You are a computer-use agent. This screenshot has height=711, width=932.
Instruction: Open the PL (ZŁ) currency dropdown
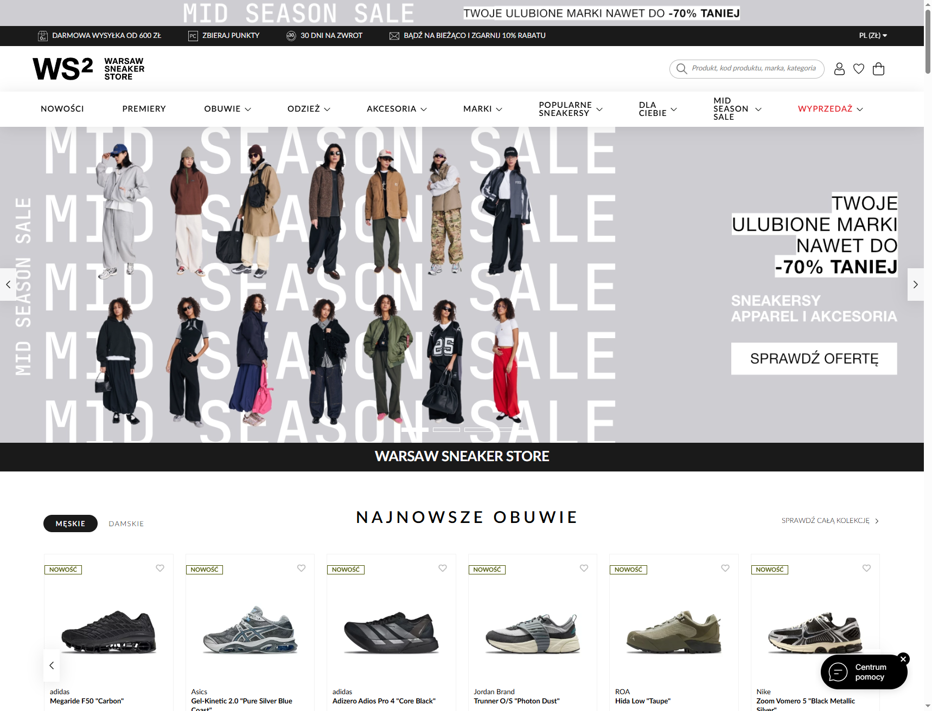point(873,36)
